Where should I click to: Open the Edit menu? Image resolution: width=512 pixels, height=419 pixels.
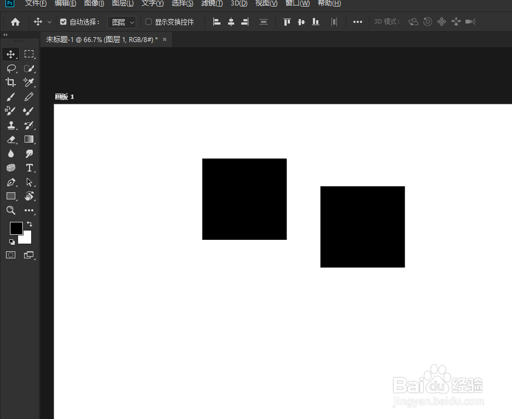(x=65, y=4)
